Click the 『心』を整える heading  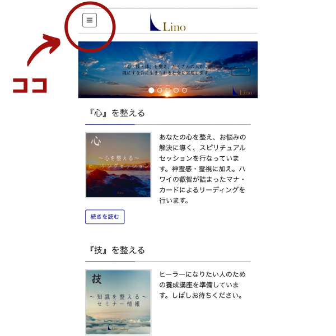[117, 113]
